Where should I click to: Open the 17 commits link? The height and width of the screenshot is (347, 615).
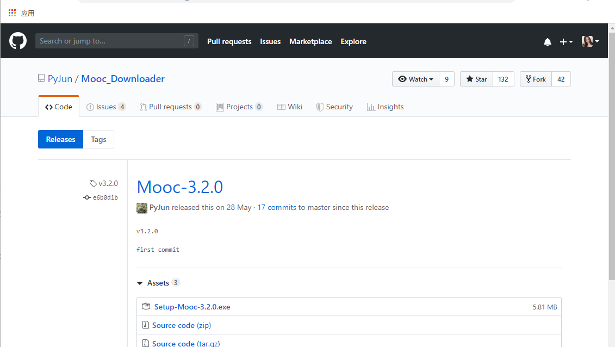[277, 207]
